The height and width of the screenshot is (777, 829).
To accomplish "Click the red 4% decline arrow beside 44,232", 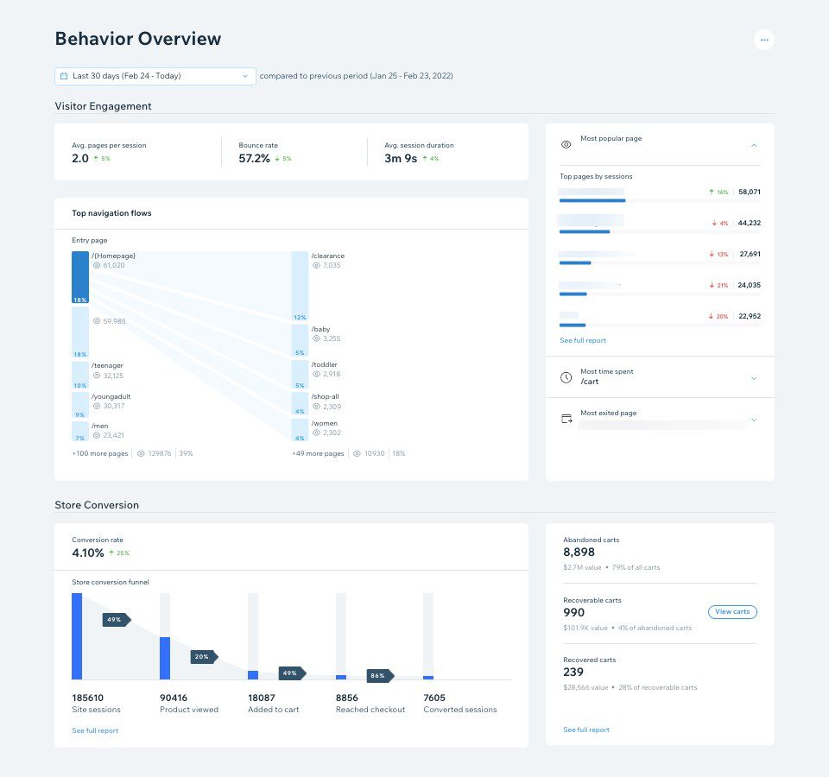I will click(714, 223).
